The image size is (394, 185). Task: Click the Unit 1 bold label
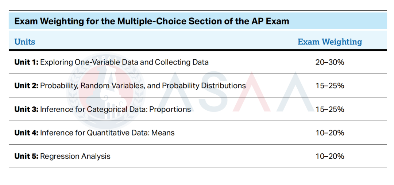tap(26, 62)
